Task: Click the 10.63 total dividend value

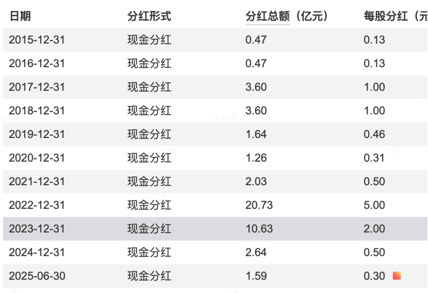Action: coord(259,228)
